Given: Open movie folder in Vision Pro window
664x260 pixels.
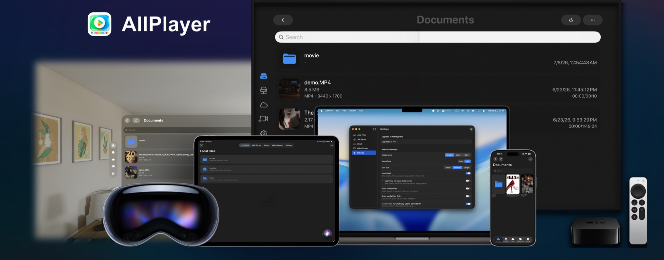Looking at the screenshot, I should coord(131,142).
